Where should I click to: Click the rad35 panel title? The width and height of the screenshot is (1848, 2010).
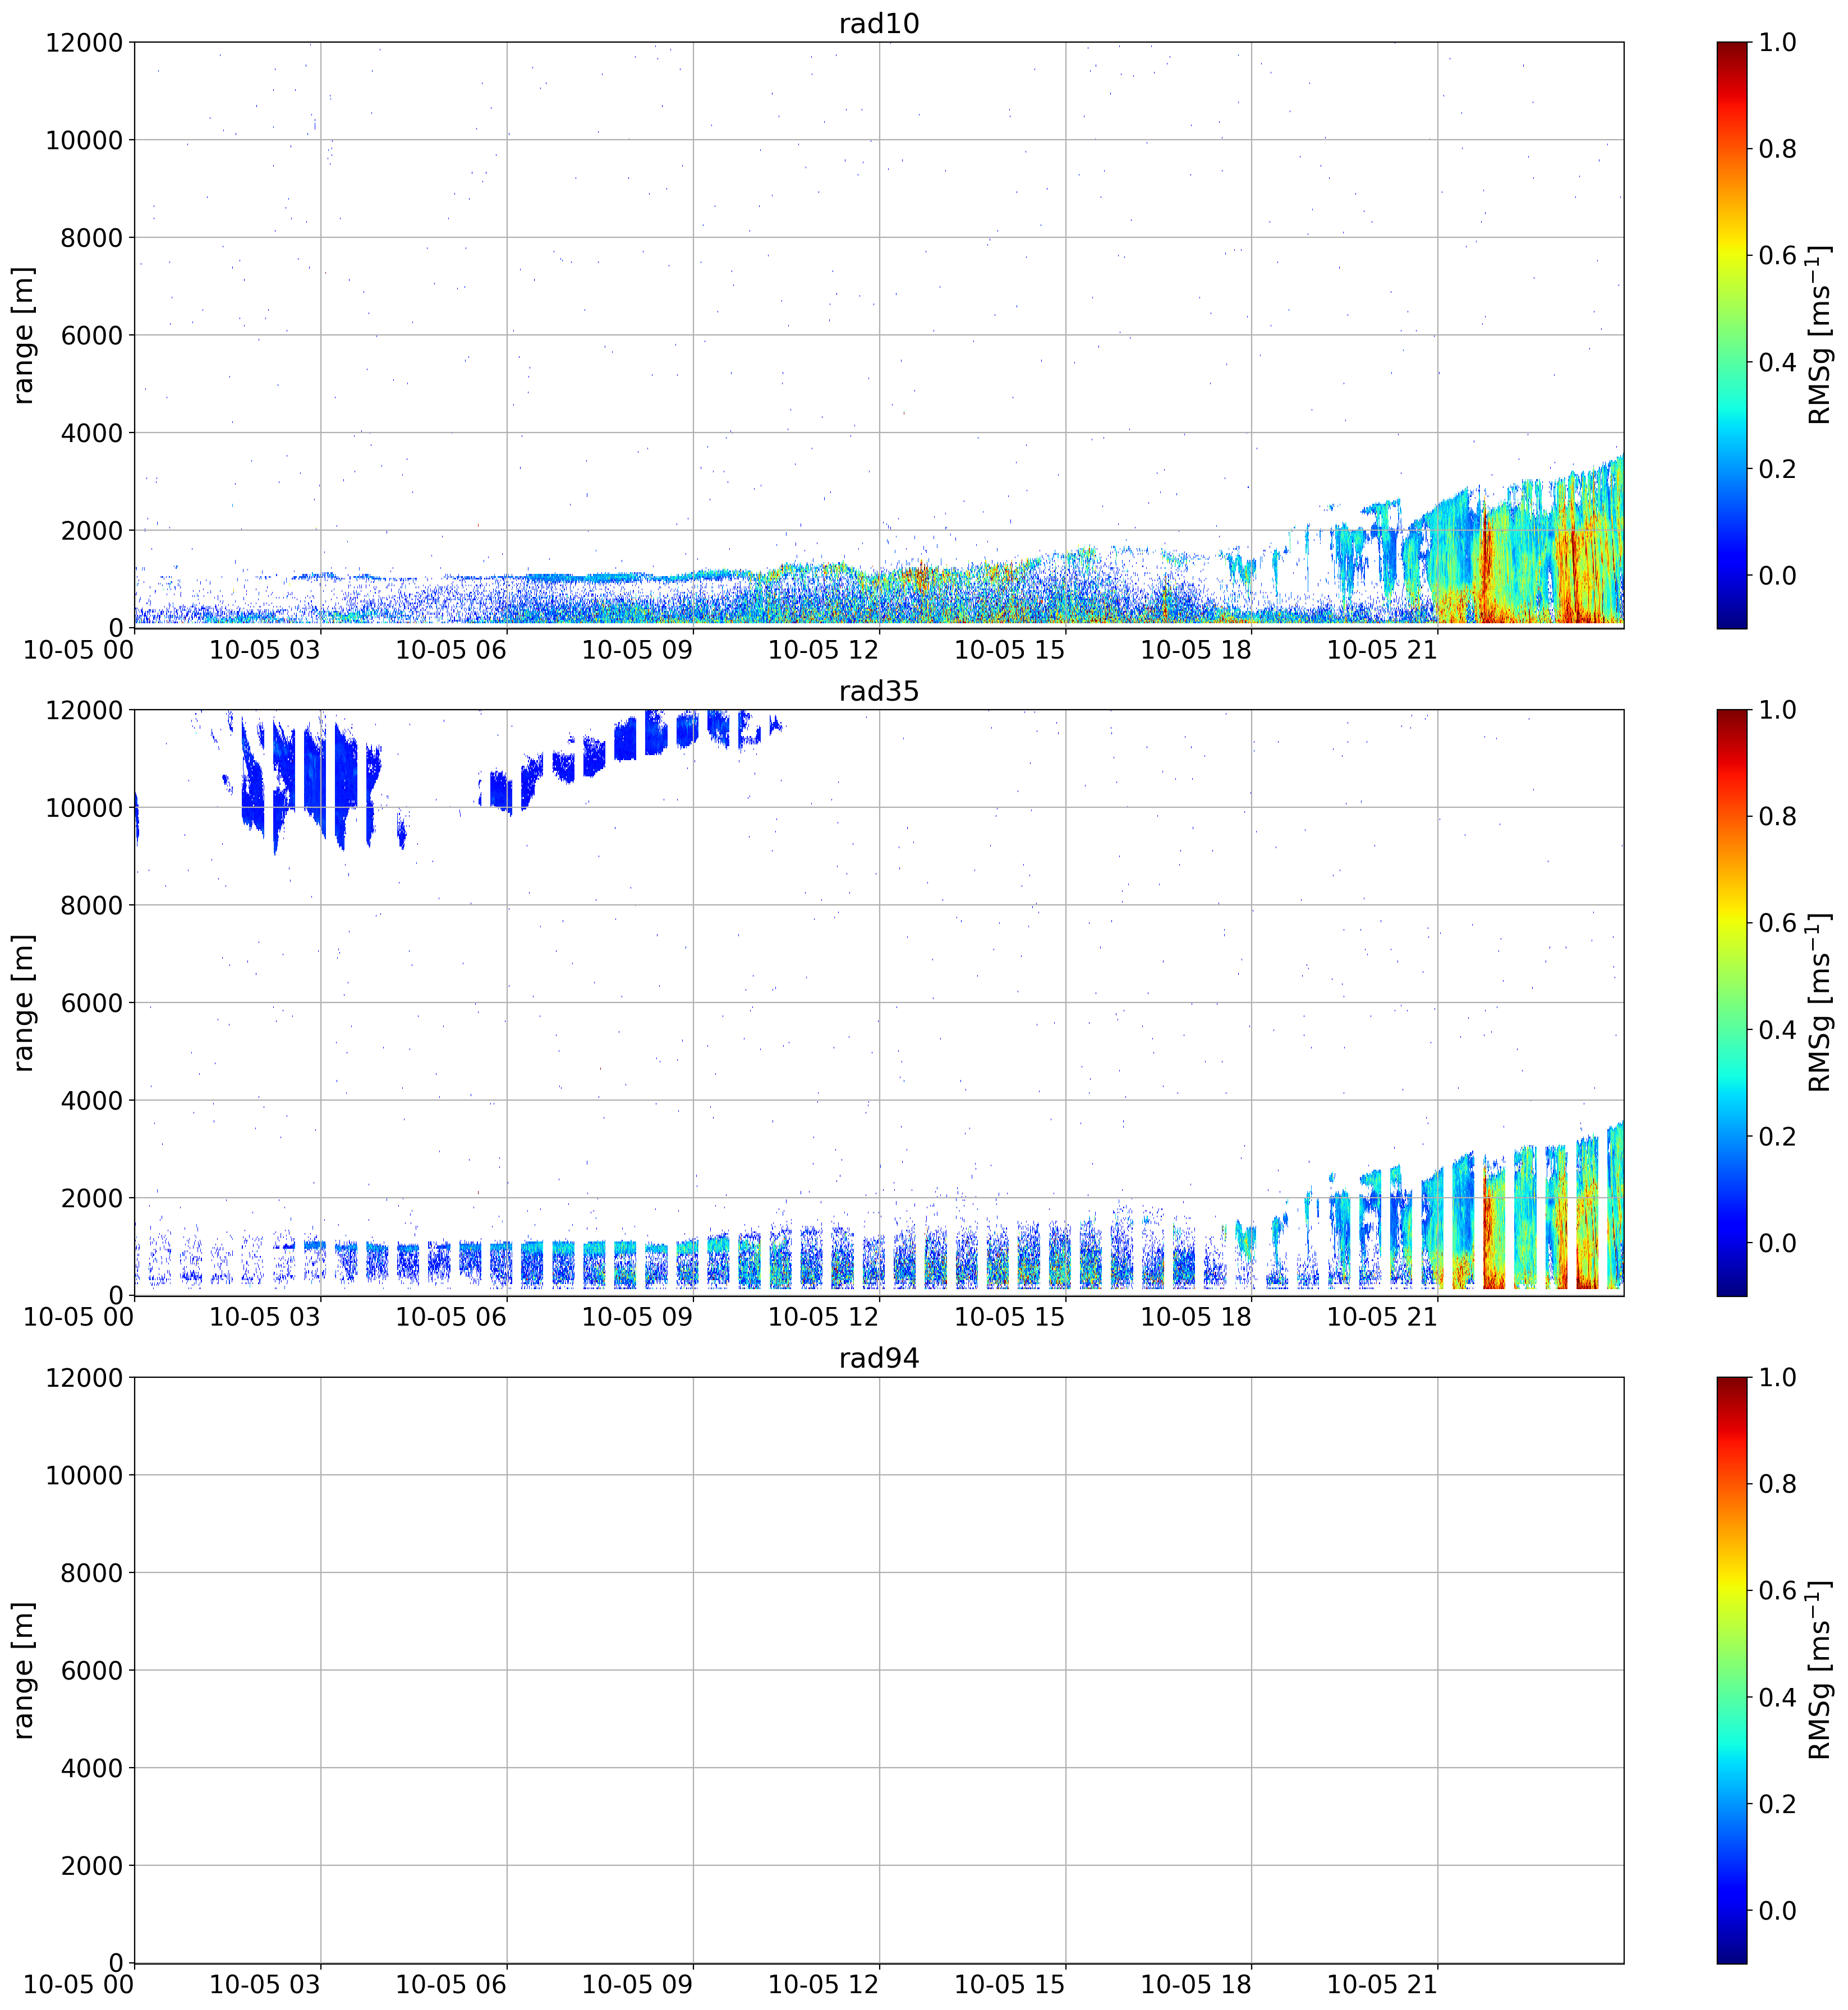pos(878,691)
